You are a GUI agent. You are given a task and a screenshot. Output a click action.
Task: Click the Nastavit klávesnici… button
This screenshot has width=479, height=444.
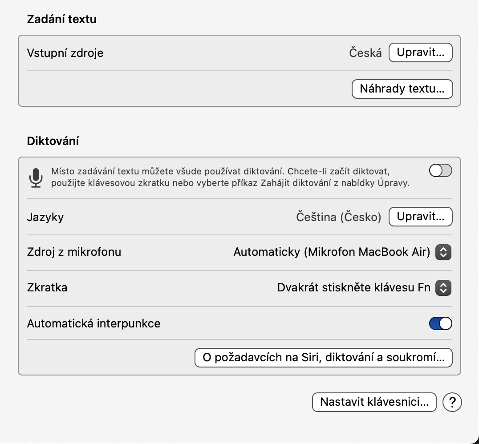[374, 402]
